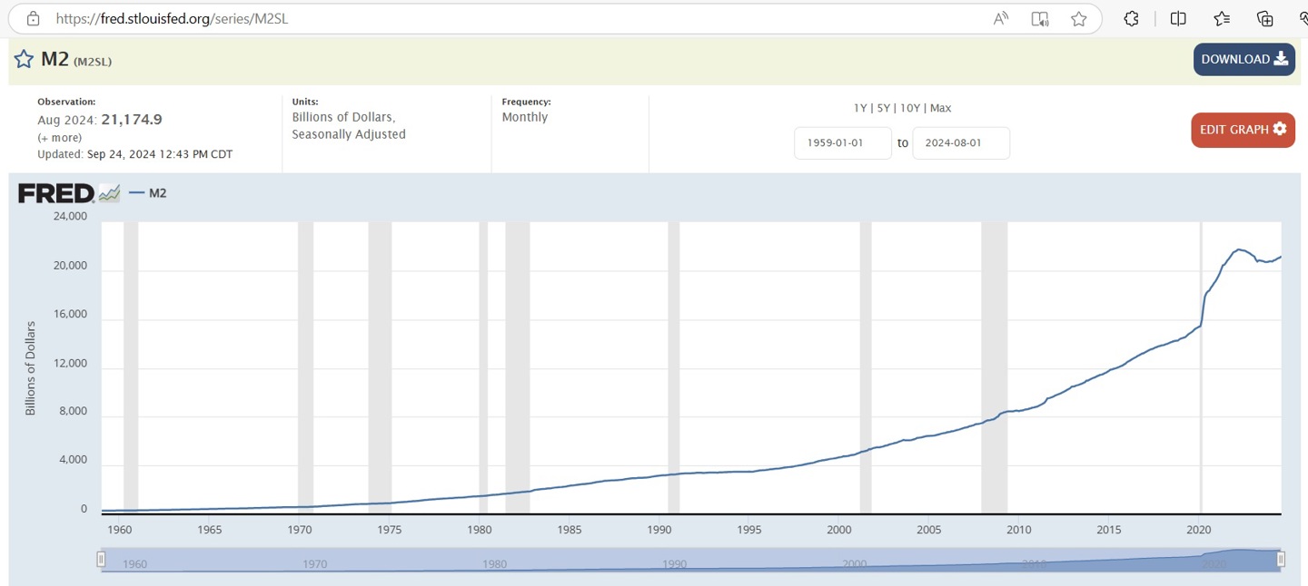The width and height of the screenshot is (1308, 586).
Task: Select the 1Y time range
Action: click(860, 108)
